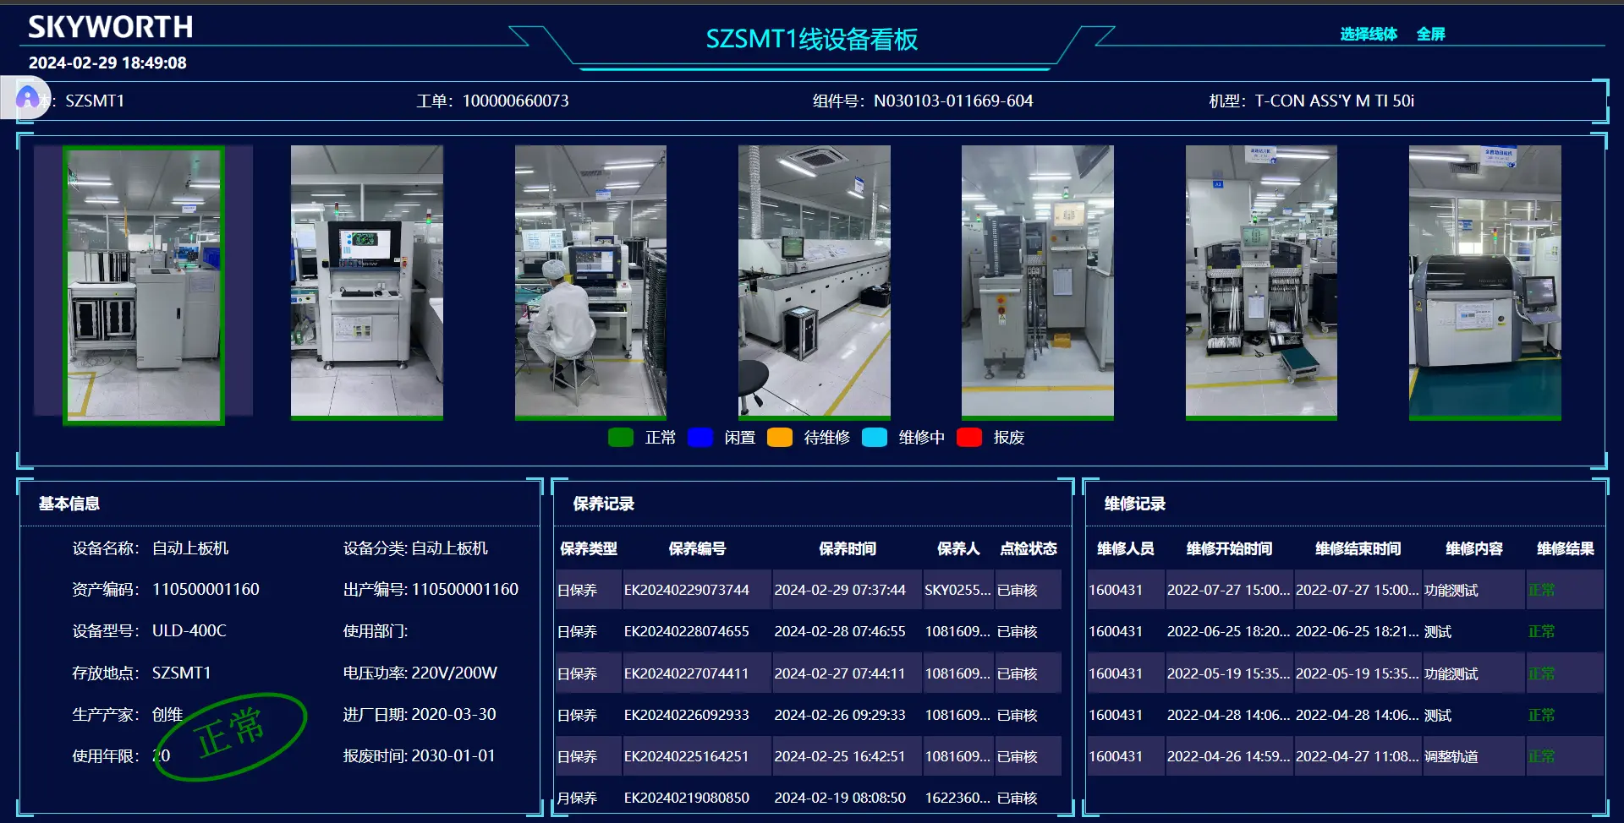Screen dimensions: 1624x823
Task: Select the tall gray cabinet machine thumbnail
Action: (1037, 281)
